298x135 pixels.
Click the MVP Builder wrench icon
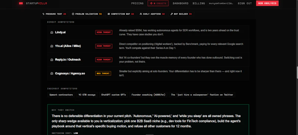(172, 14)
